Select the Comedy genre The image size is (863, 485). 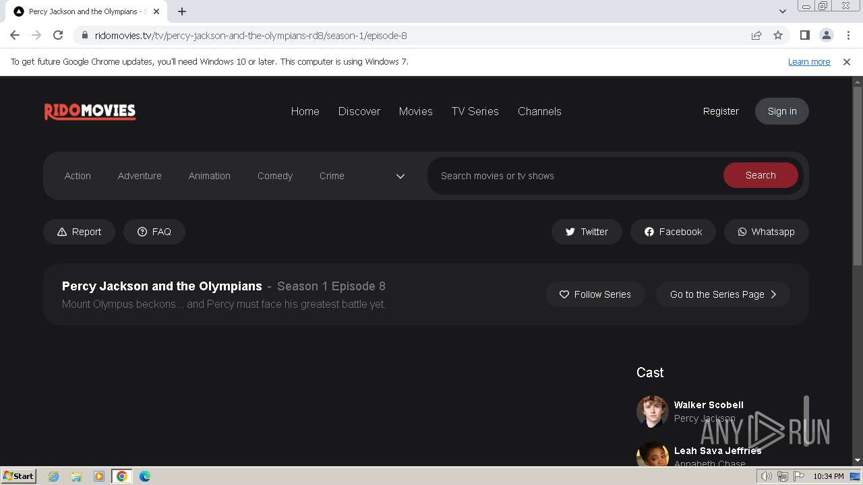coord(275,176)
